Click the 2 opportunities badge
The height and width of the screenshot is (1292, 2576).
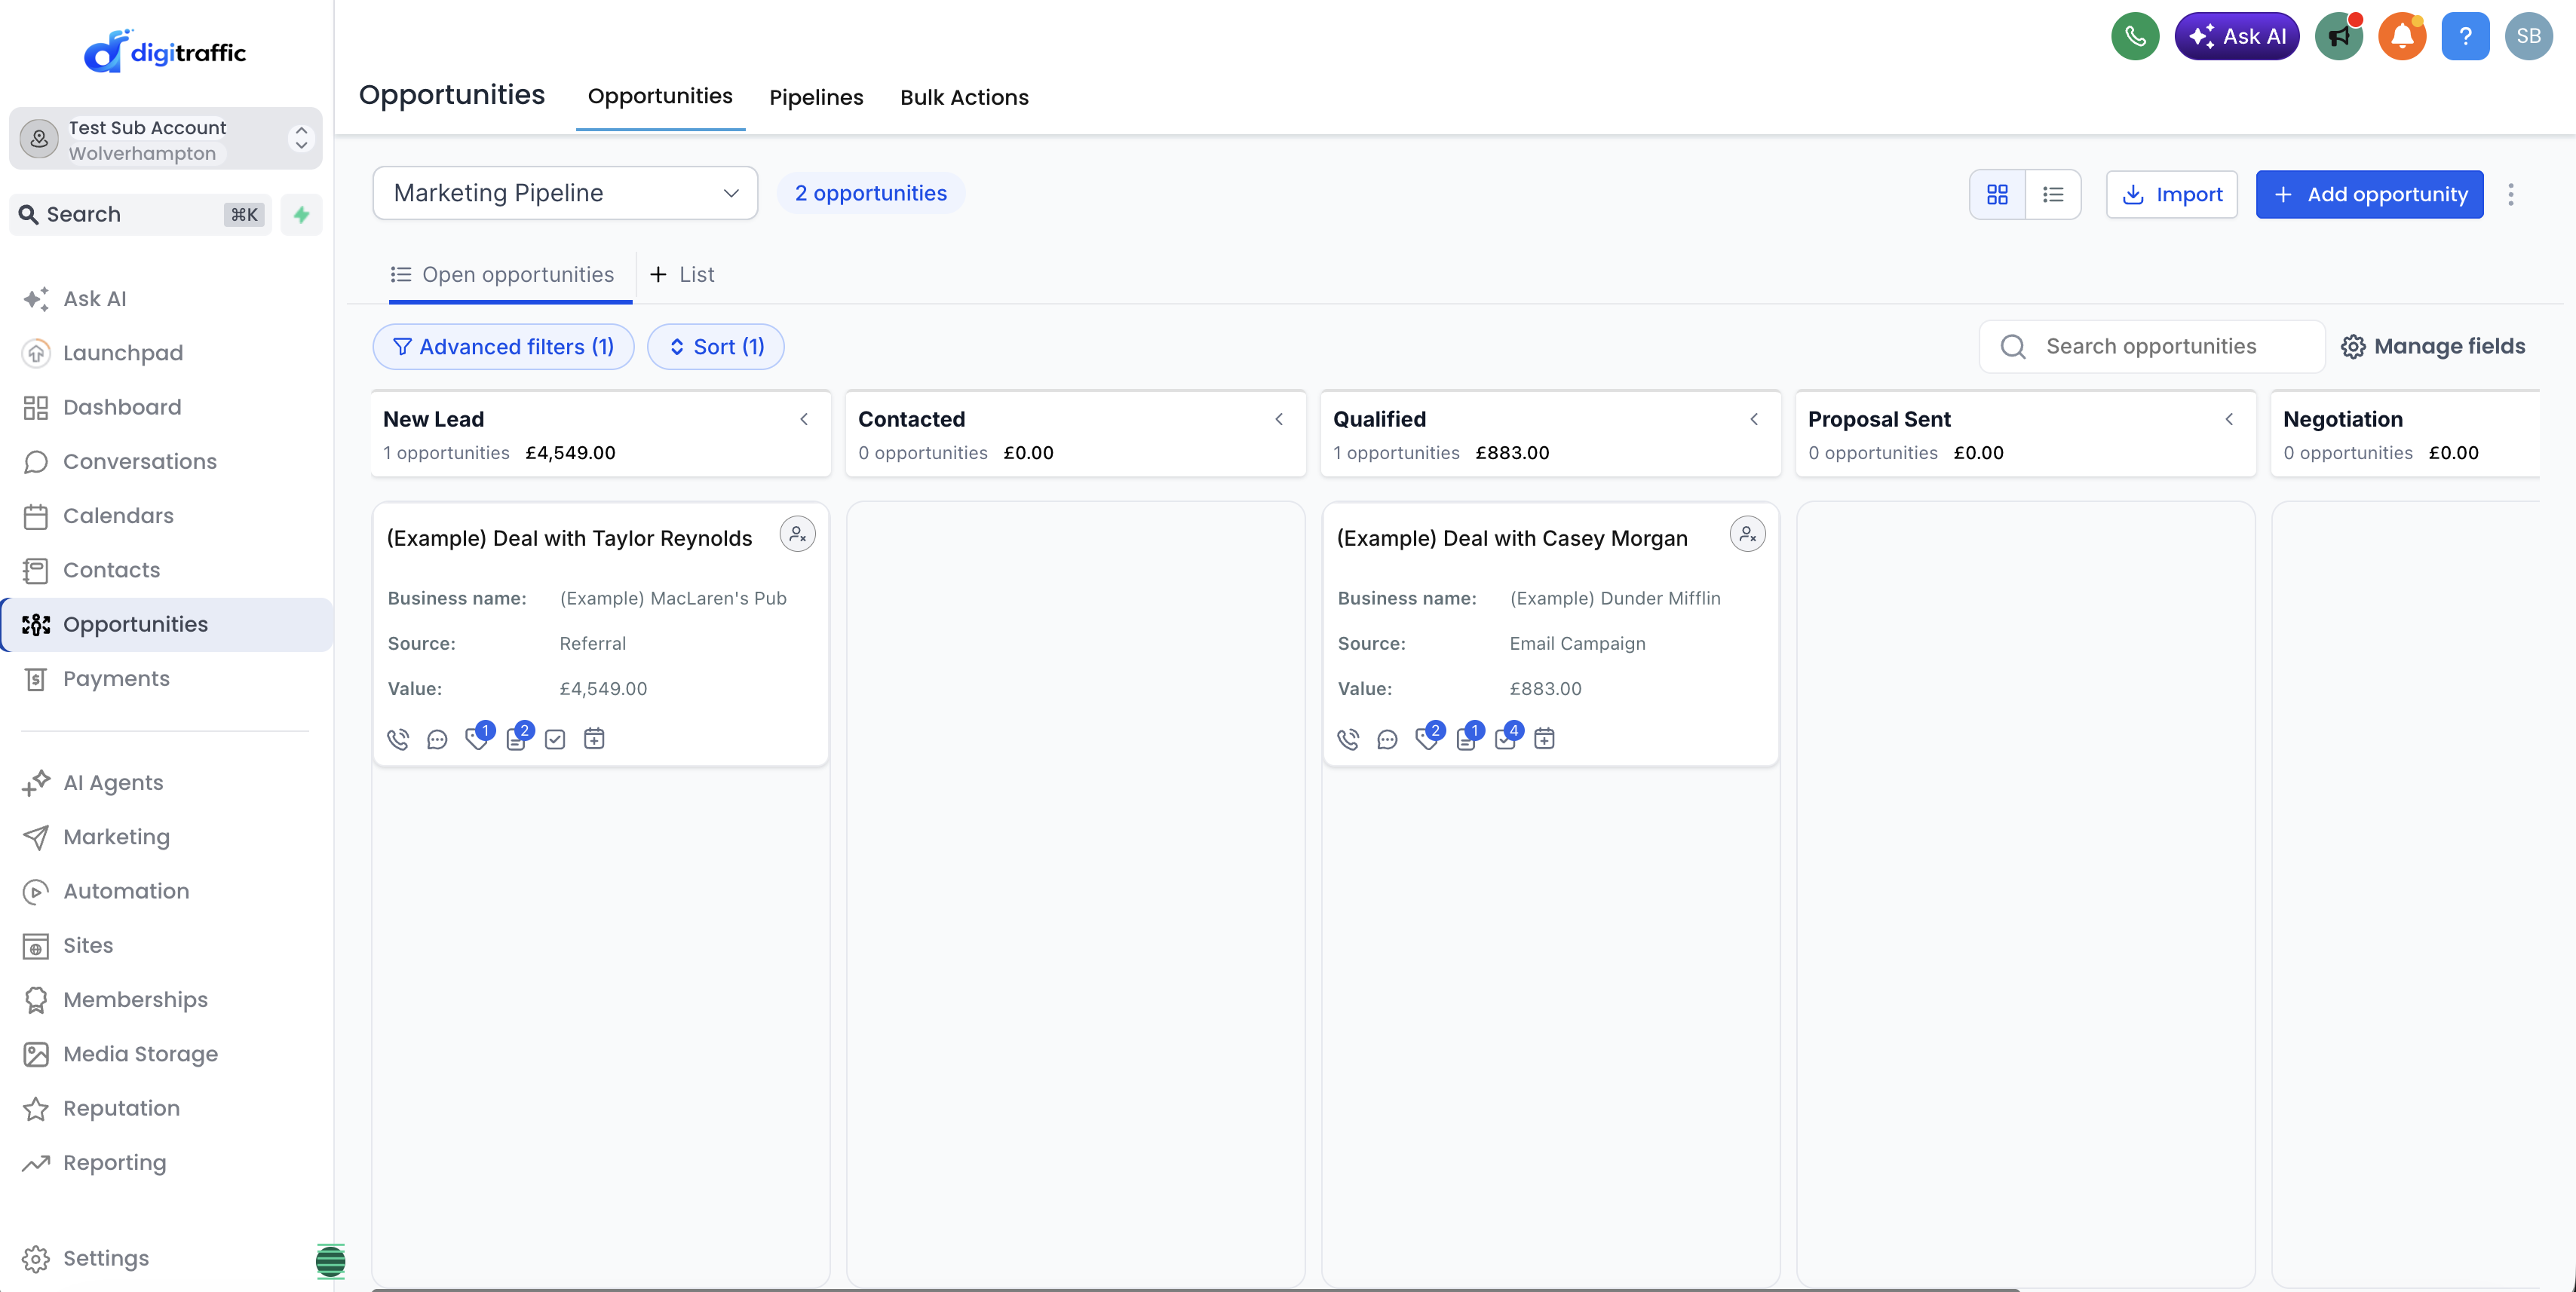(x=871, y=193)
